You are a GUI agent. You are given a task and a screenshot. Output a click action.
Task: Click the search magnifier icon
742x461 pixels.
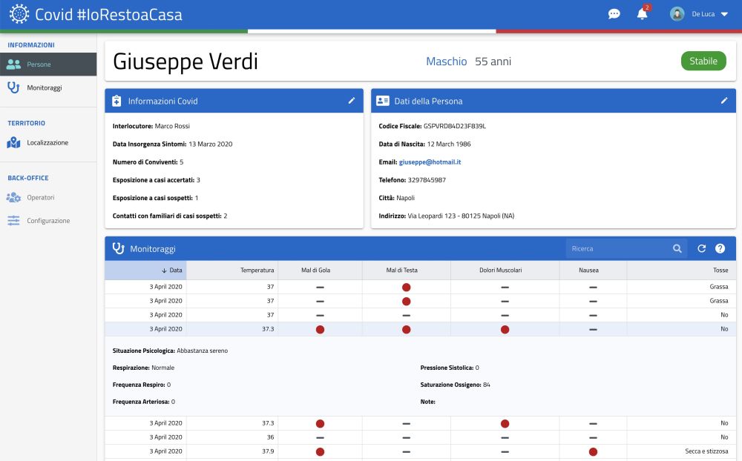point(677,249)
